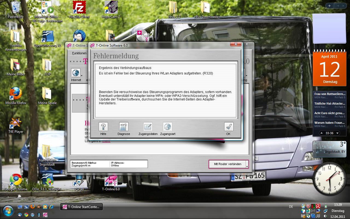
Task: Open Hilfe in the error dialog
Action: point(103,127)
